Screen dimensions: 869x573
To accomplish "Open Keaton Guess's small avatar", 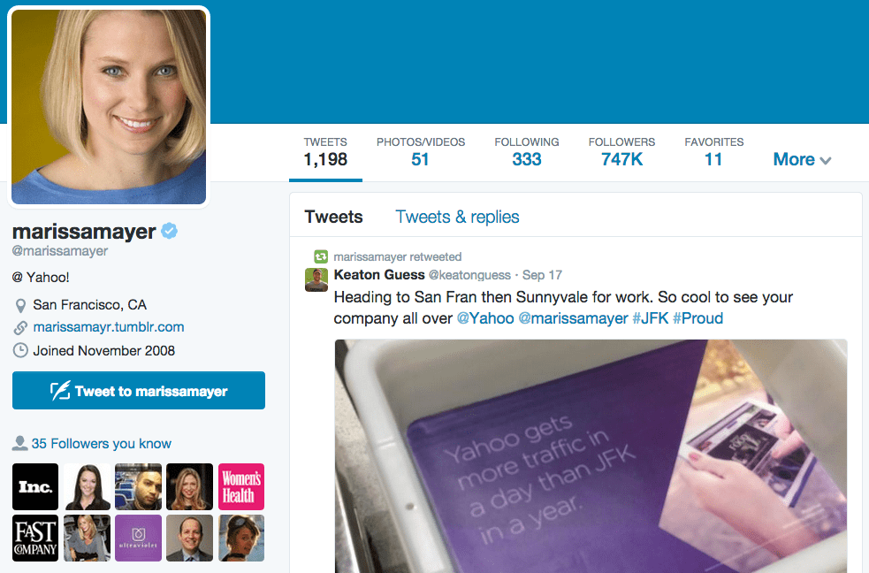I will [x=316, y=279].
